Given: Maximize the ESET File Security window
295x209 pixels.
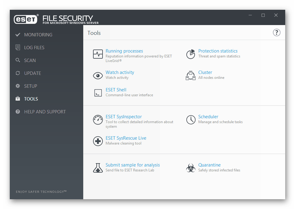Looking at the screenshot, I should (263, 15).
